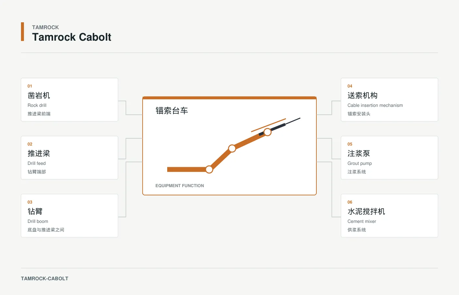Image resolution: width=459 pixels, height=295 pixels.
Task: Open the 注浆泵 Grout pump card
Action: pyautogui.click(x=389, y=158)
